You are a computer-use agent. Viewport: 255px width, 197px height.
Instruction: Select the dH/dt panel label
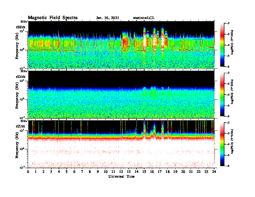pyautogui.click(x=21, y=27)
